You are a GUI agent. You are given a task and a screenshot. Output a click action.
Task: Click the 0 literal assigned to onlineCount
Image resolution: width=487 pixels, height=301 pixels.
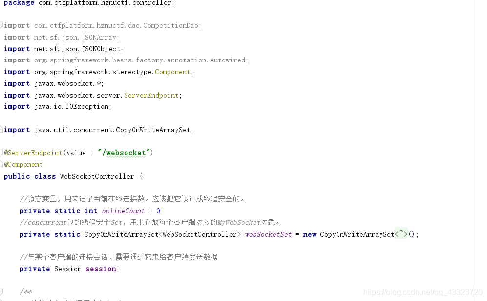[x=158, y=211]
